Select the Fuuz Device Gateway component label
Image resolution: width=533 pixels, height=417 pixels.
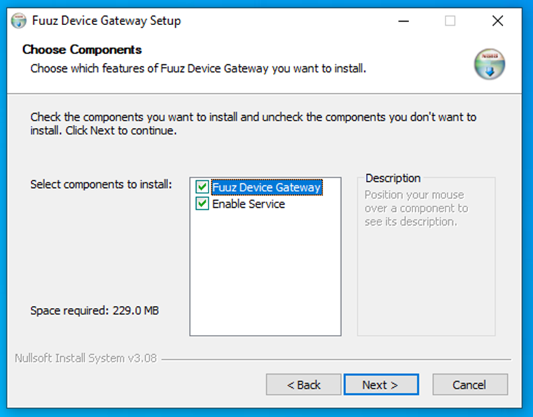tap(266, 187)
